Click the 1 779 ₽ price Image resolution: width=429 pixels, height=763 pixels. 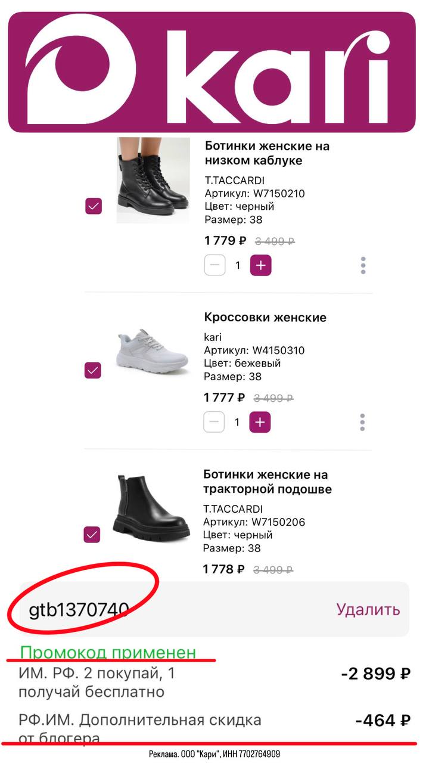coord(225,241)
